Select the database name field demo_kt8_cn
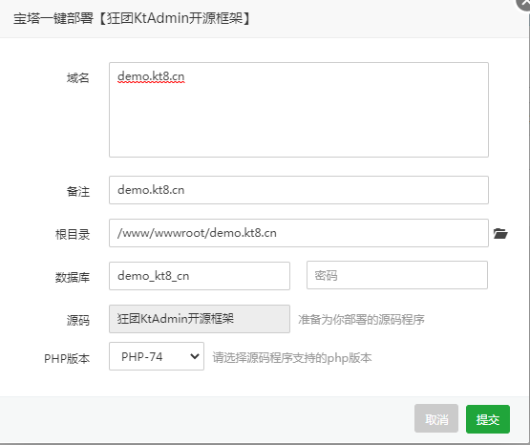This screenshot has width=530, height=445. pyautogui.click(x=200, y=276)
